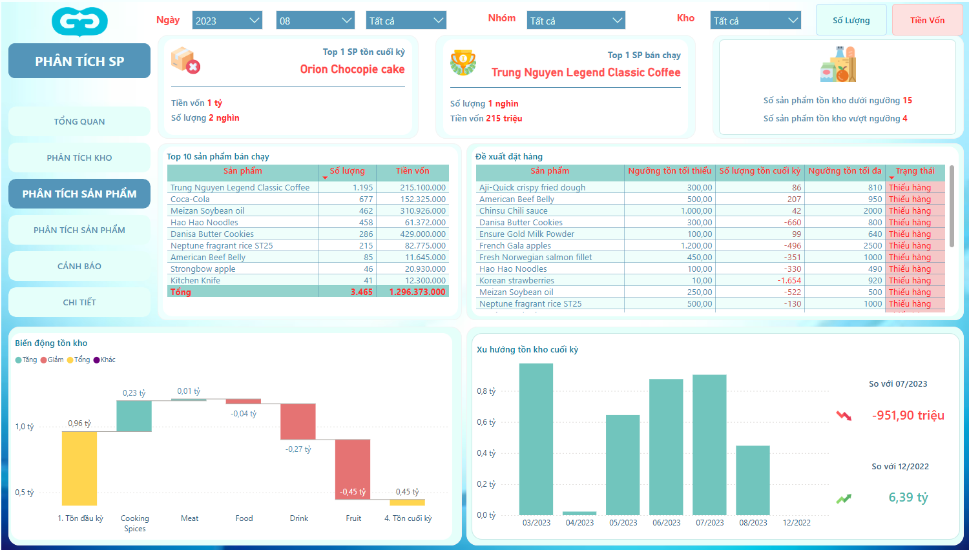Open the day Tất cả dropdown
The image size is (969, 550).
(x=406, y=21)
